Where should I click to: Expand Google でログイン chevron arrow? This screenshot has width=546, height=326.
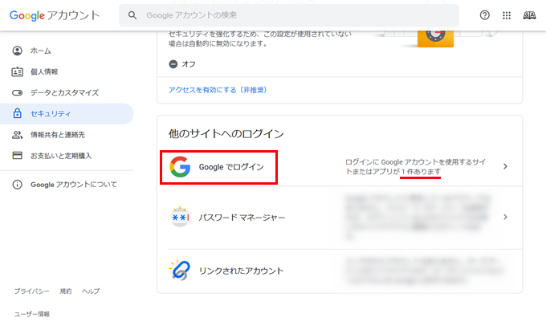pos(505,166)
